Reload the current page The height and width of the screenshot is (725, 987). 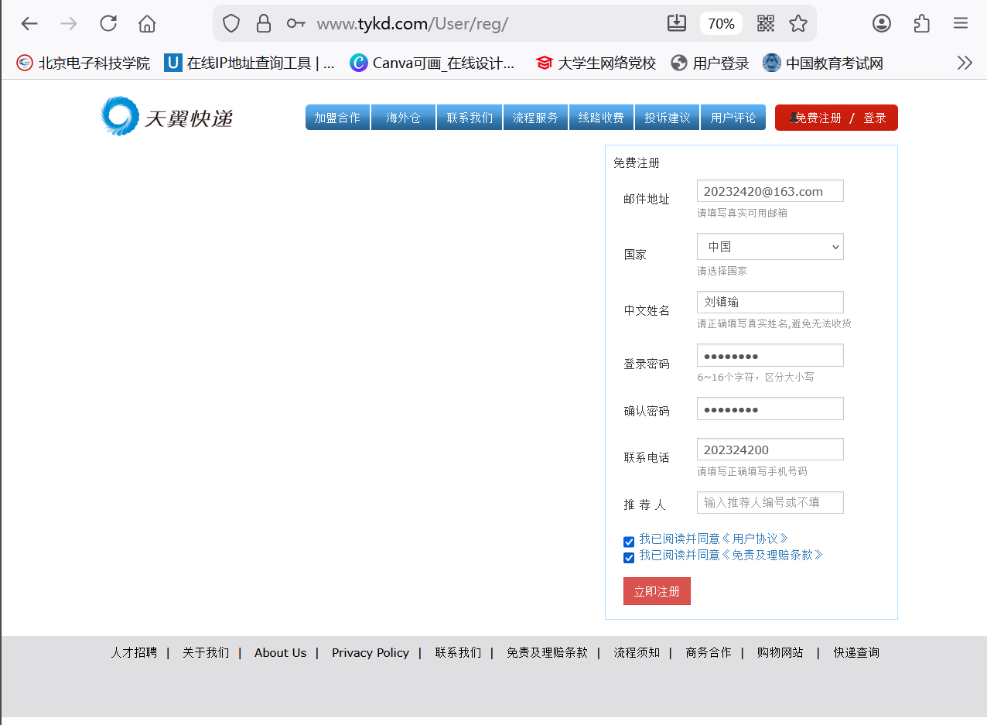(108, 23)
